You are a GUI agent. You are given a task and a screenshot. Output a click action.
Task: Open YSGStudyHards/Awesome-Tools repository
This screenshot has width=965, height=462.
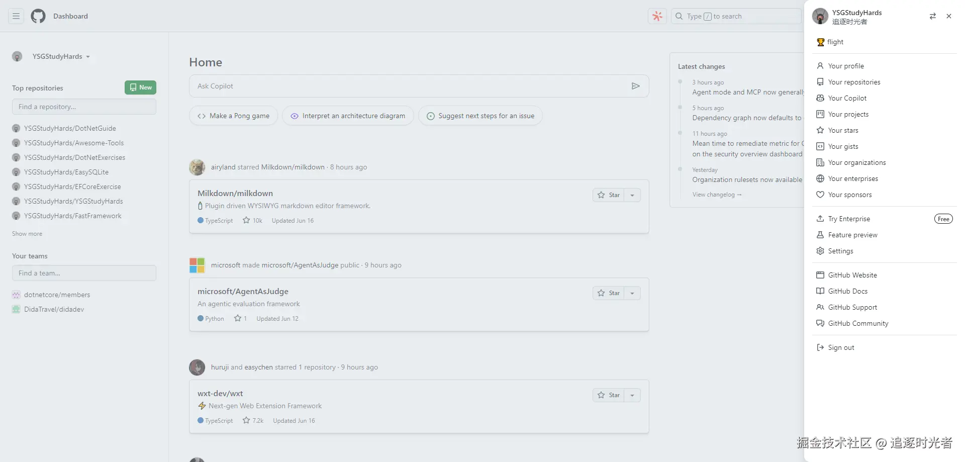[x=74, y=143]
